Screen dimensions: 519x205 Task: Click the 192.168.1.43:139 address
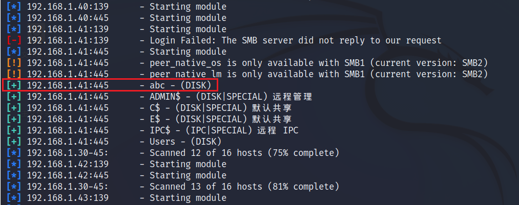point(68,198)
